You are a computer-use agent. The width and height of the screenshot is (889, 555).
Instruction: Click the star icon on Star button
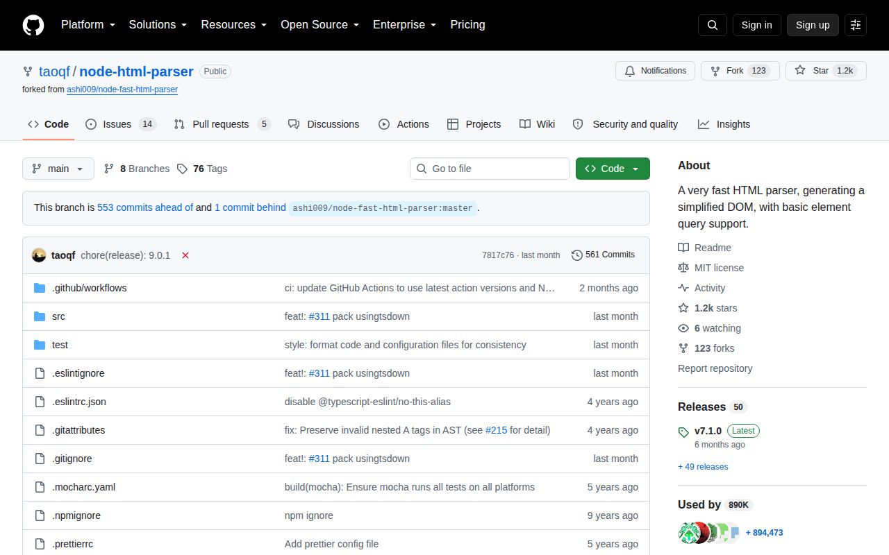pyautogui.click(x=800, y=71)
